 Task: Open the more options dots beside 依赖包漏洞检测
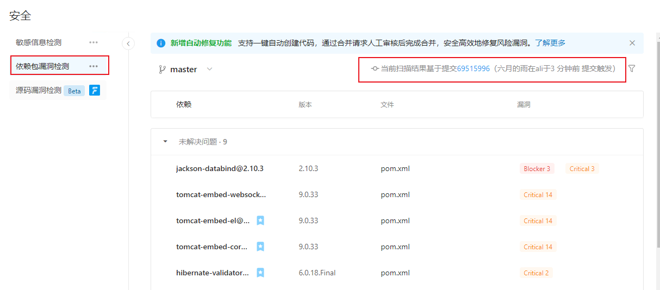point(94,66)
